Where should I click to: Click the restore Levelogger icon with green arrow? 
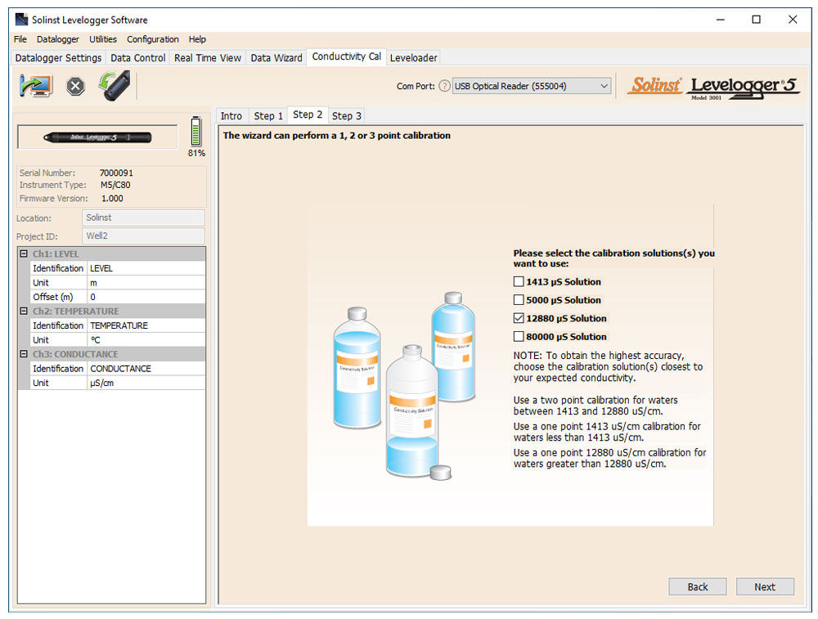114,85
